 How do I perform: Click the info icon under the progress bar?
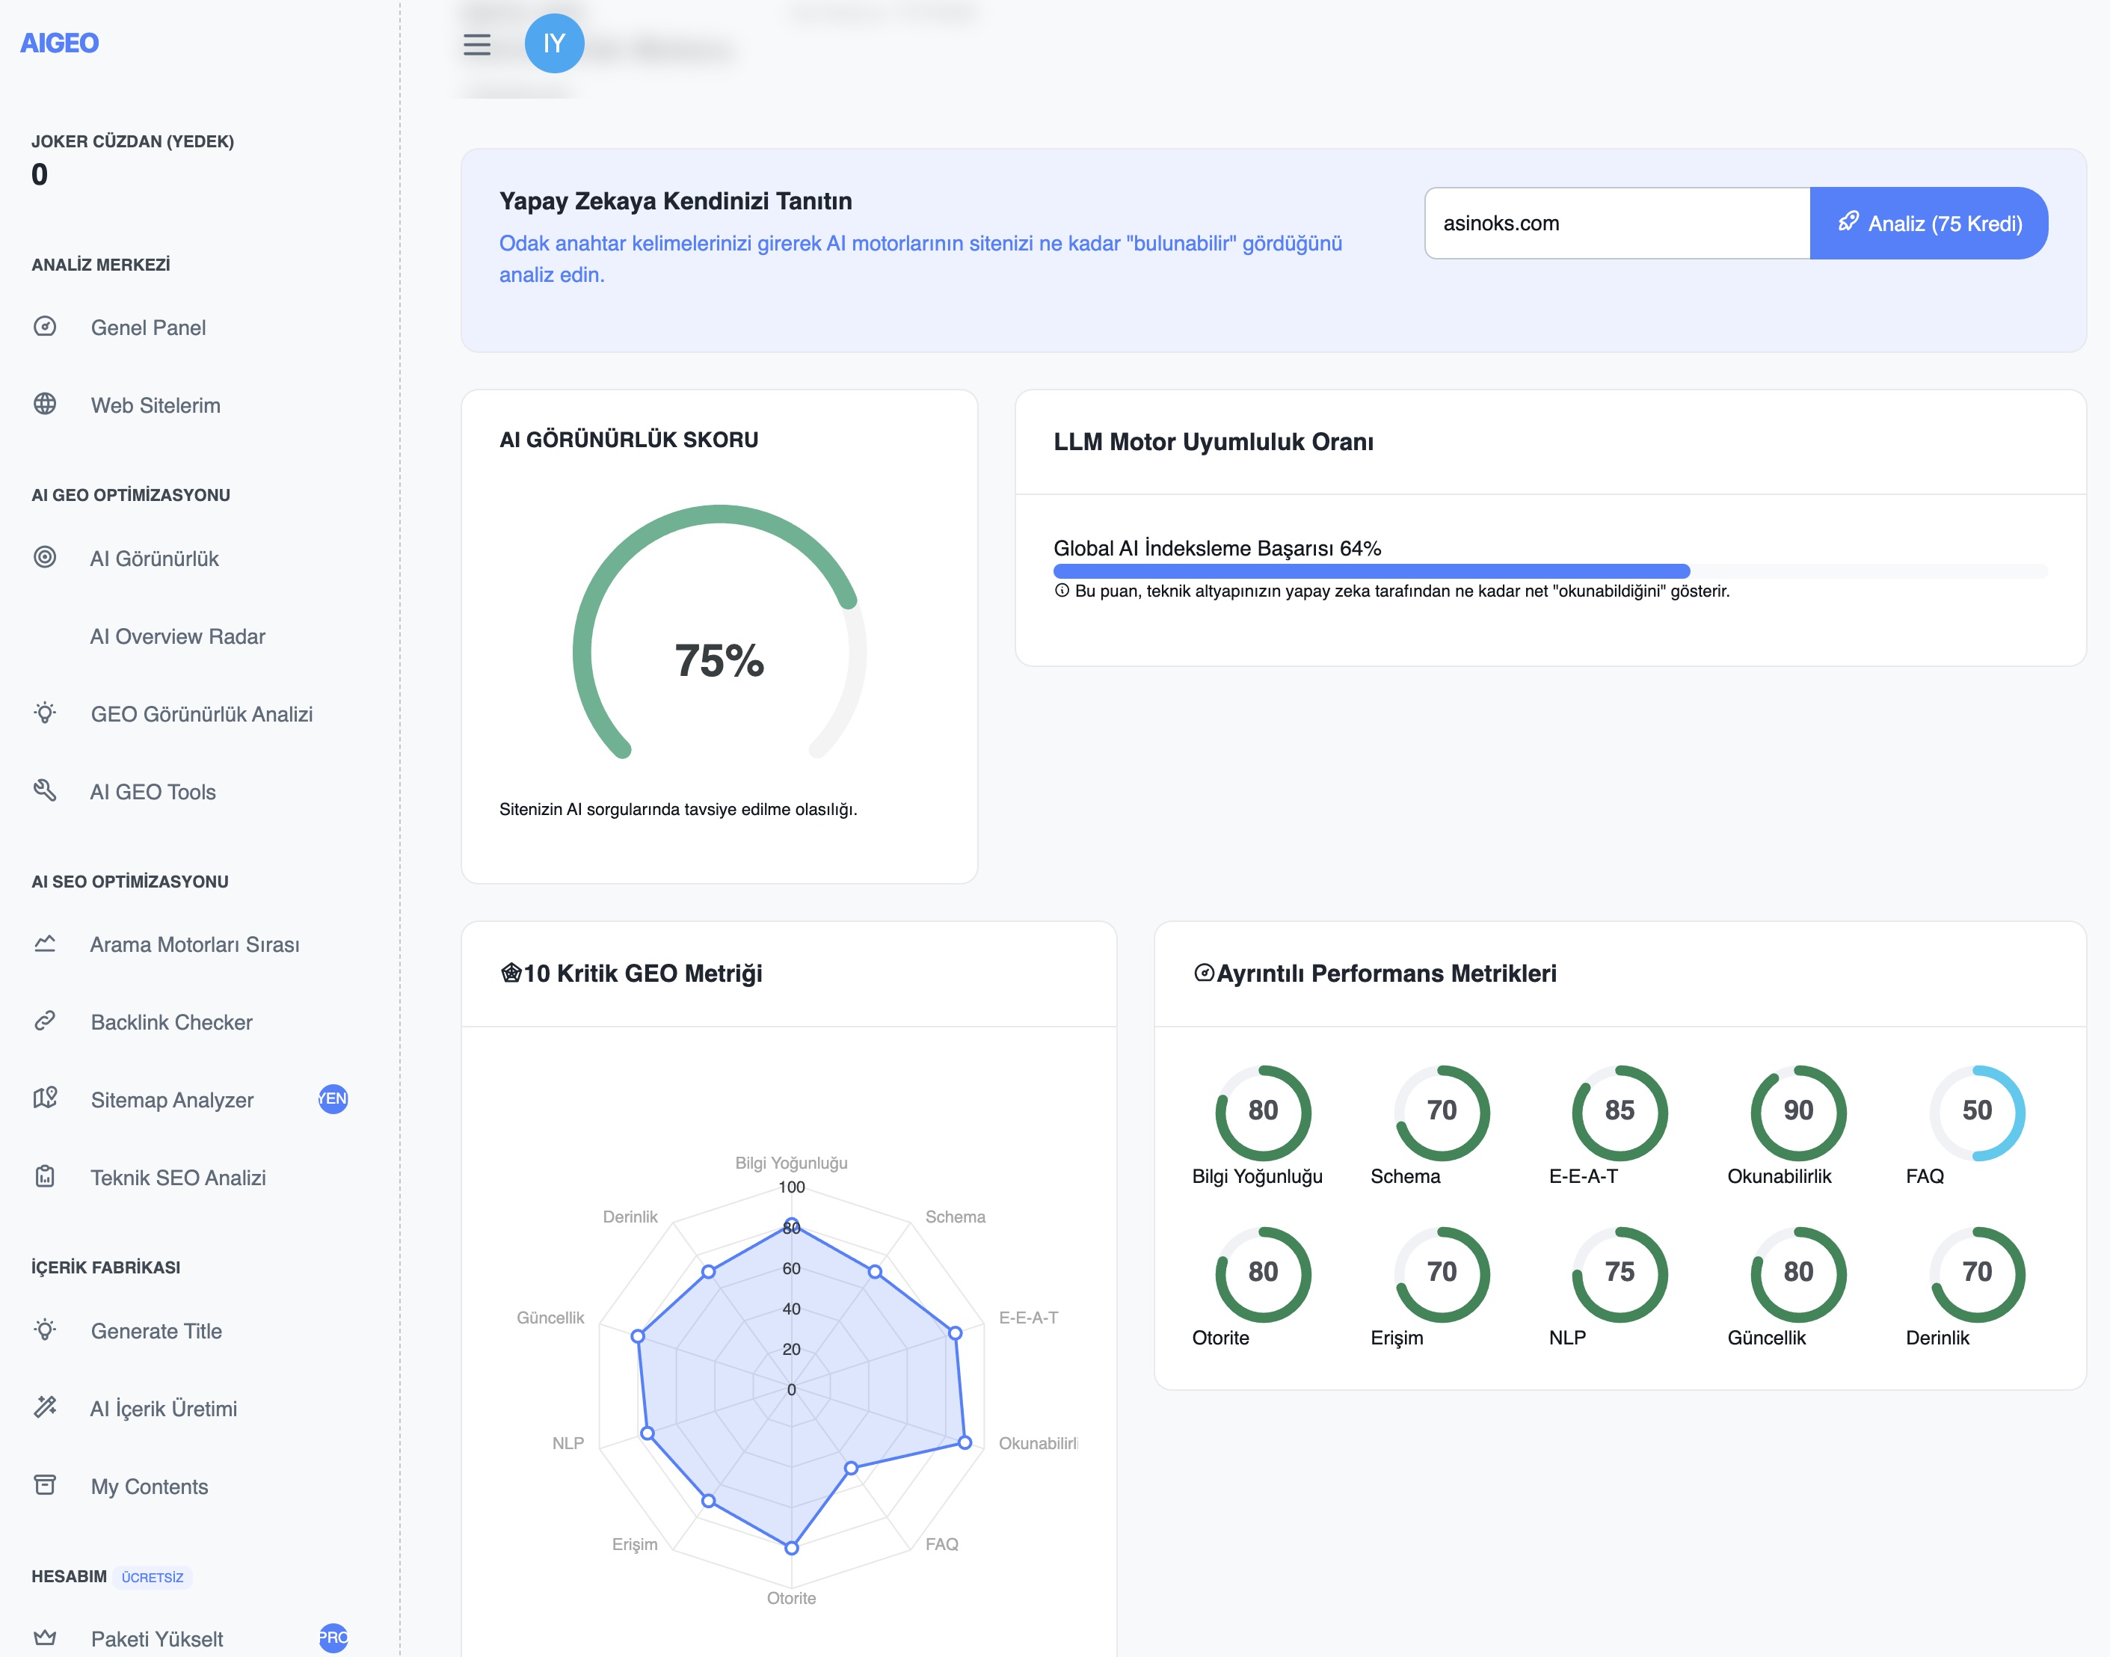[x=1062, y=591]
